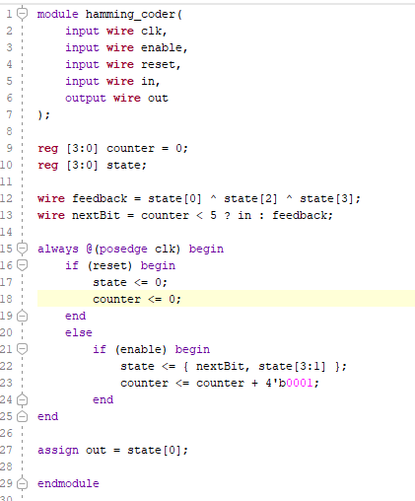Click the fold end marker on line 19

click(x=22, y=316)
